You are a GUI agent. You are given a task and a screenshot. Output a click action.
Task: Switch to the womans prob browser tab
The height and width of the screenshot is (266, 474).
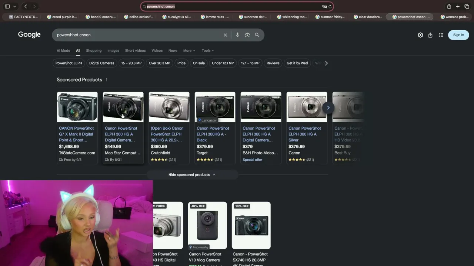454,17
